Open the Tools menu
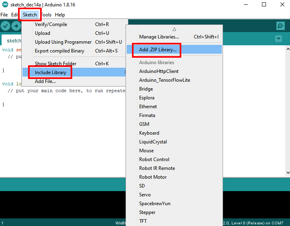 (x=46, y=15)
